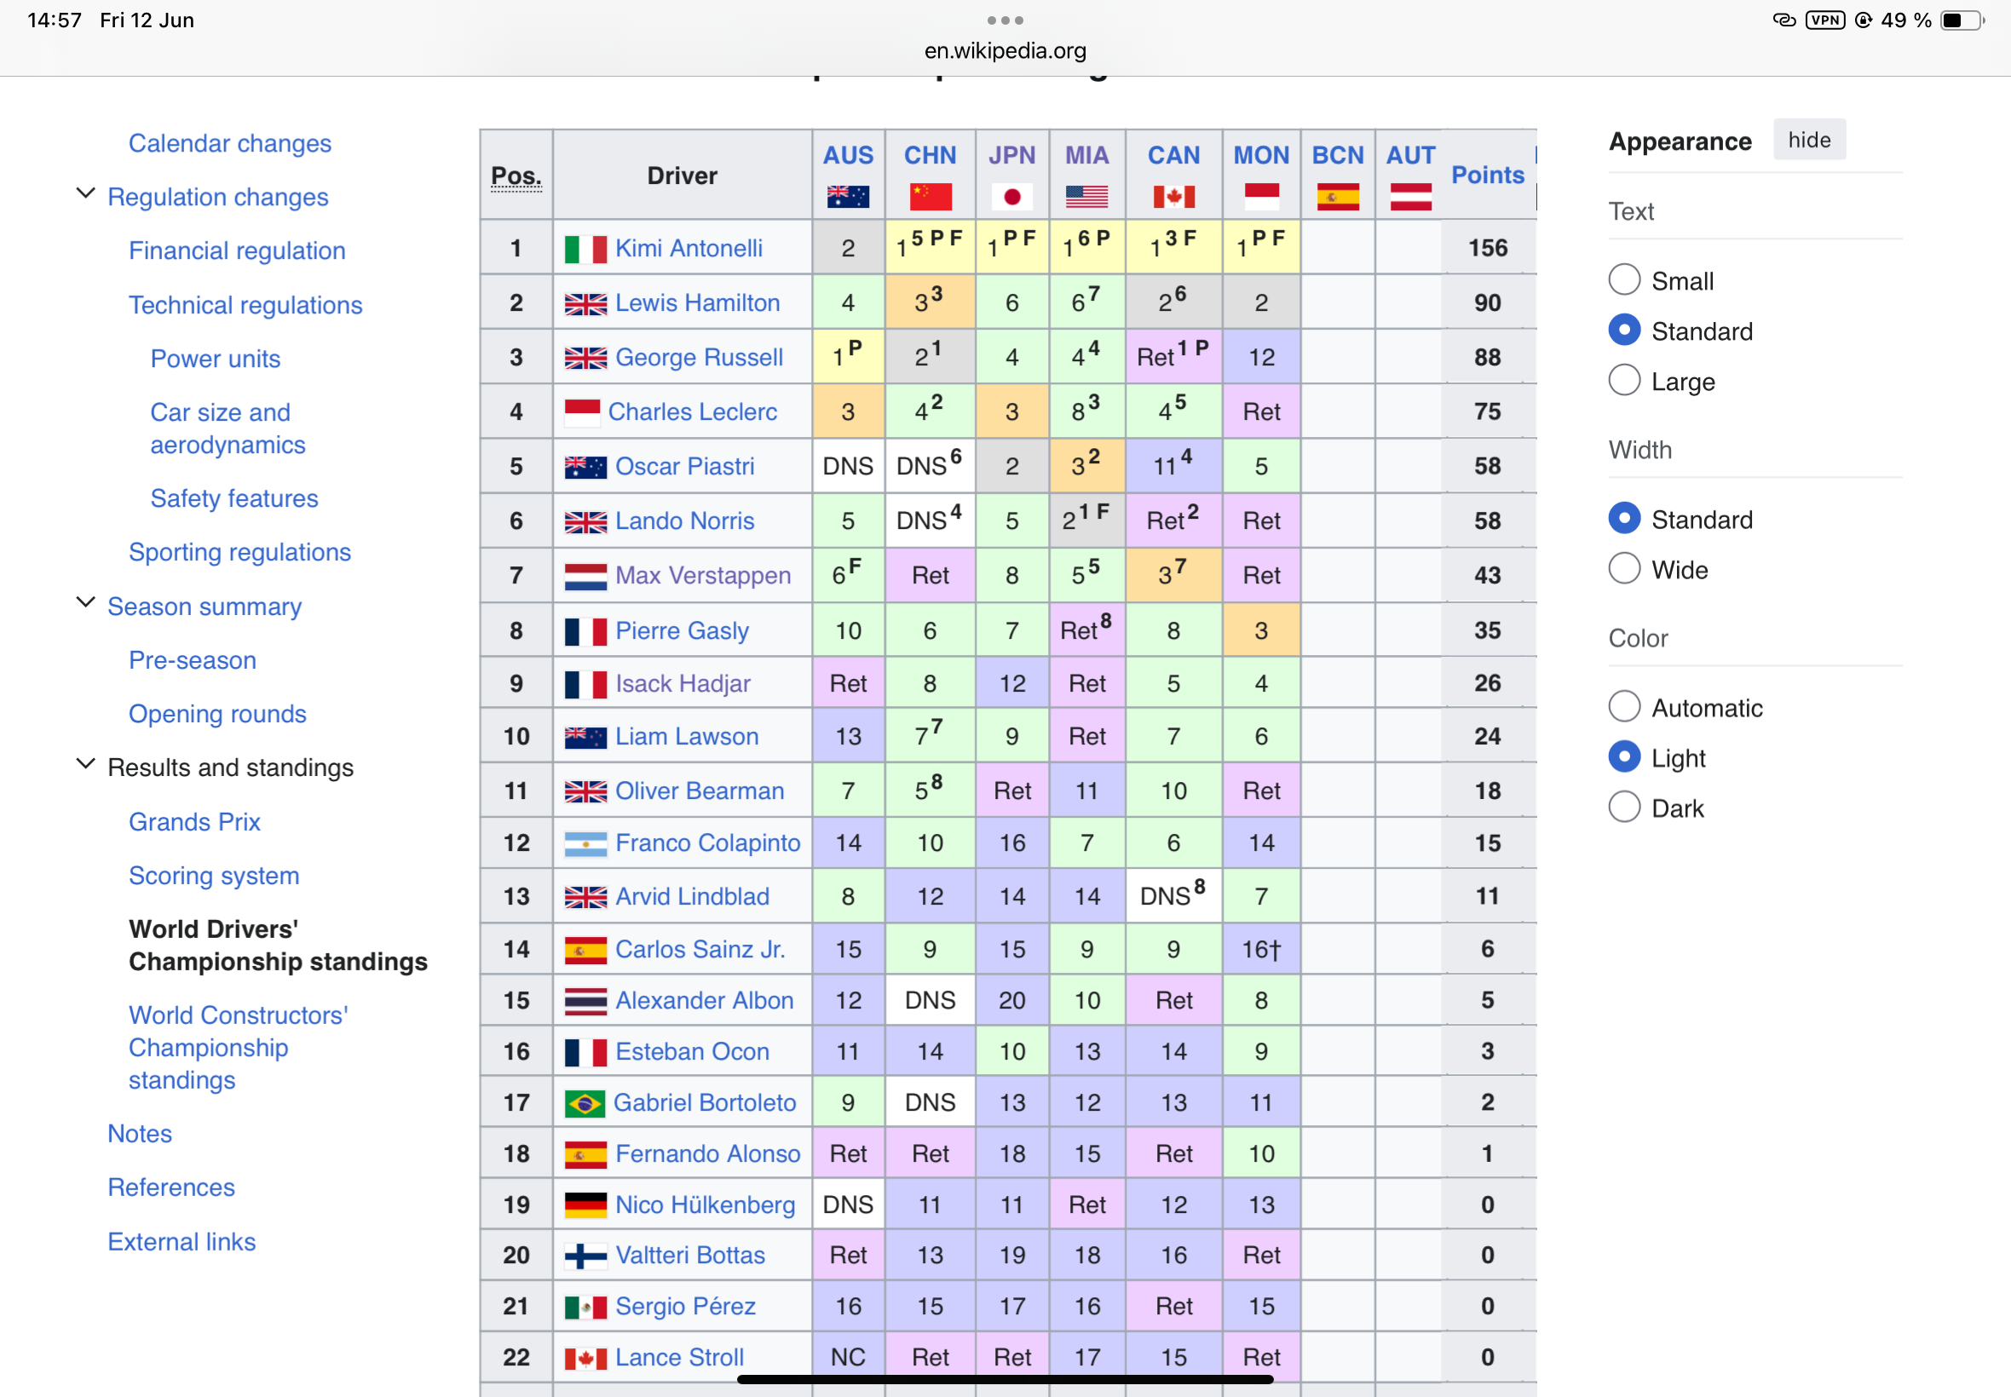
Task: Open Fernando Alonso's driver page
Action: pos(707,1154)
